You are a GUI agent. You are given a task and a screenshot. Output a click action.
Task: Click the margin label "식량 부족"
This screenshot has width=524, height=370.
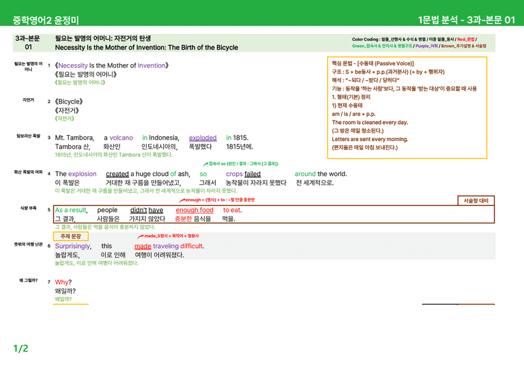click(x=29, y=209)
